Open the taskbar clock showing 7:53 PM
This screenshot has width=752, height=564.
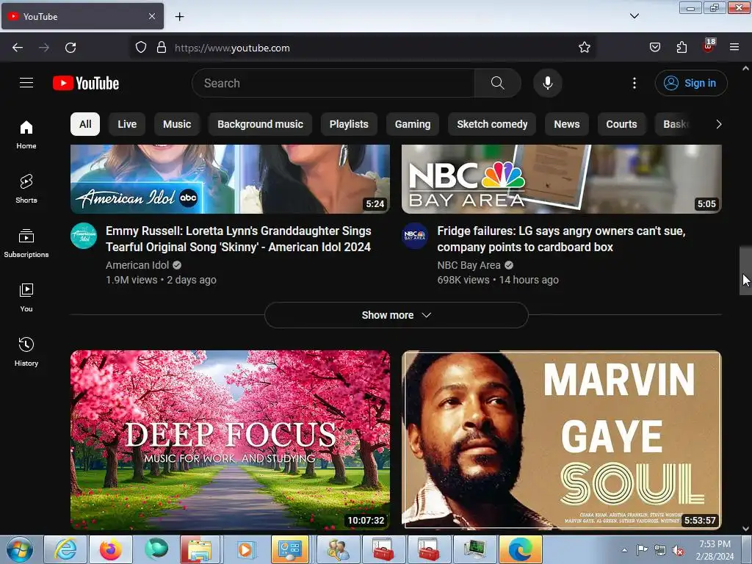click(715, 550)
